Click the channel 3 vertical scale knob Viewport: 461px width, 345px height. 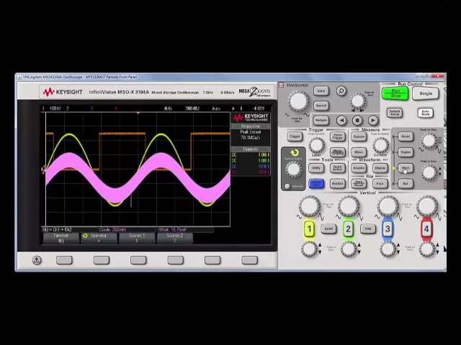[388, 206]
